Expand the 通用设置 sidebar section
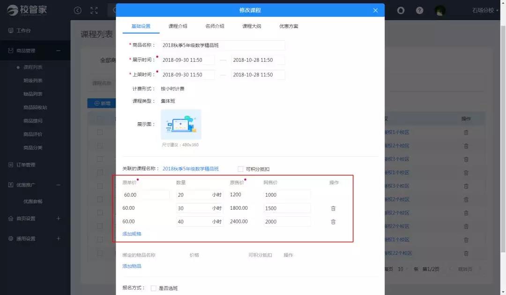 58,238
